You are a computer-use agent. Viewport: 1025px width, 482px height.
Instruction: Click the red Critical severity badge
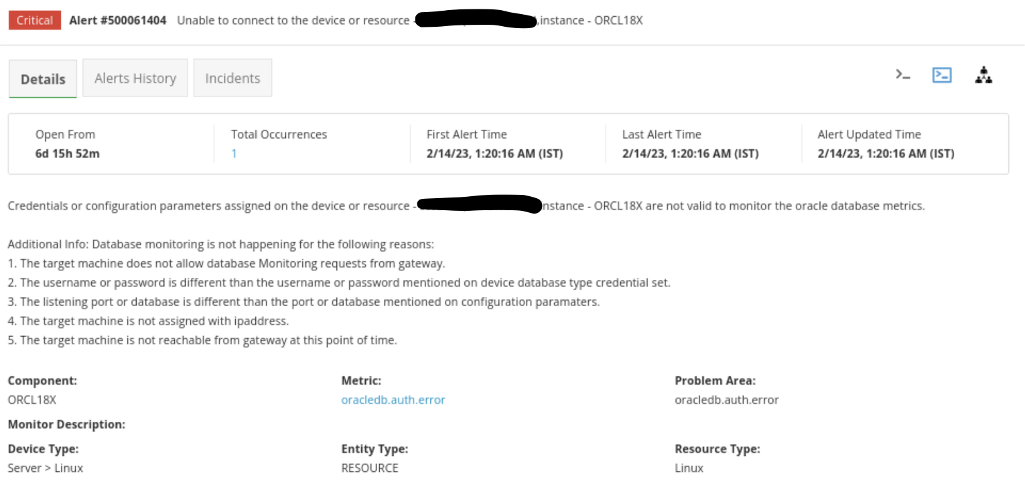pos(35,20)
